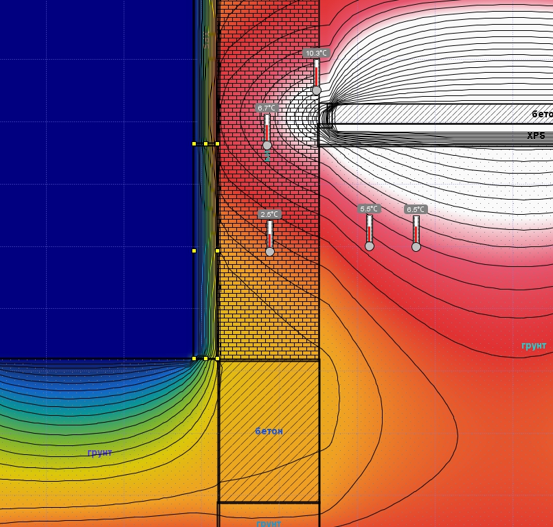Select the 6.5°C thermometer probe in ground
Image resolution: width=553 pixels, height=527 pixels.
(x=416, y=229)
